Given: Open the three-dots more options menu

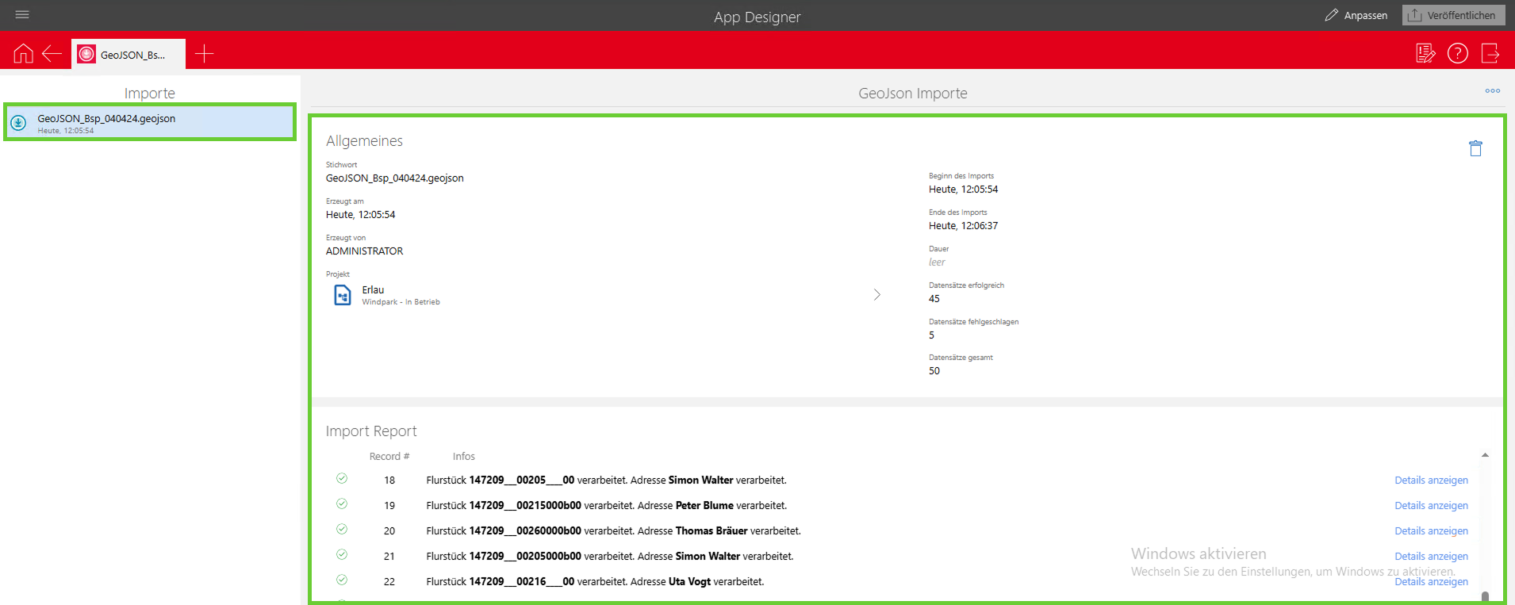Looking at the screenshot, I should coord(1493,91).
